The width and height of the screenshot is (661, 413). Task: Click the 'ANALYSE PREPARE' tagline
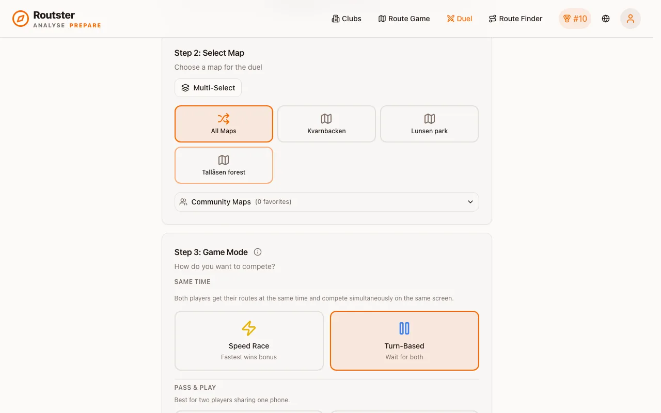coord(67,25)
